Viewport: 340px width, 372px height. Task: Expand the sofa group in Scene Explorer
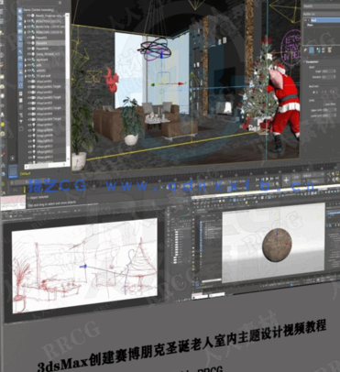[x=26, y=65]
